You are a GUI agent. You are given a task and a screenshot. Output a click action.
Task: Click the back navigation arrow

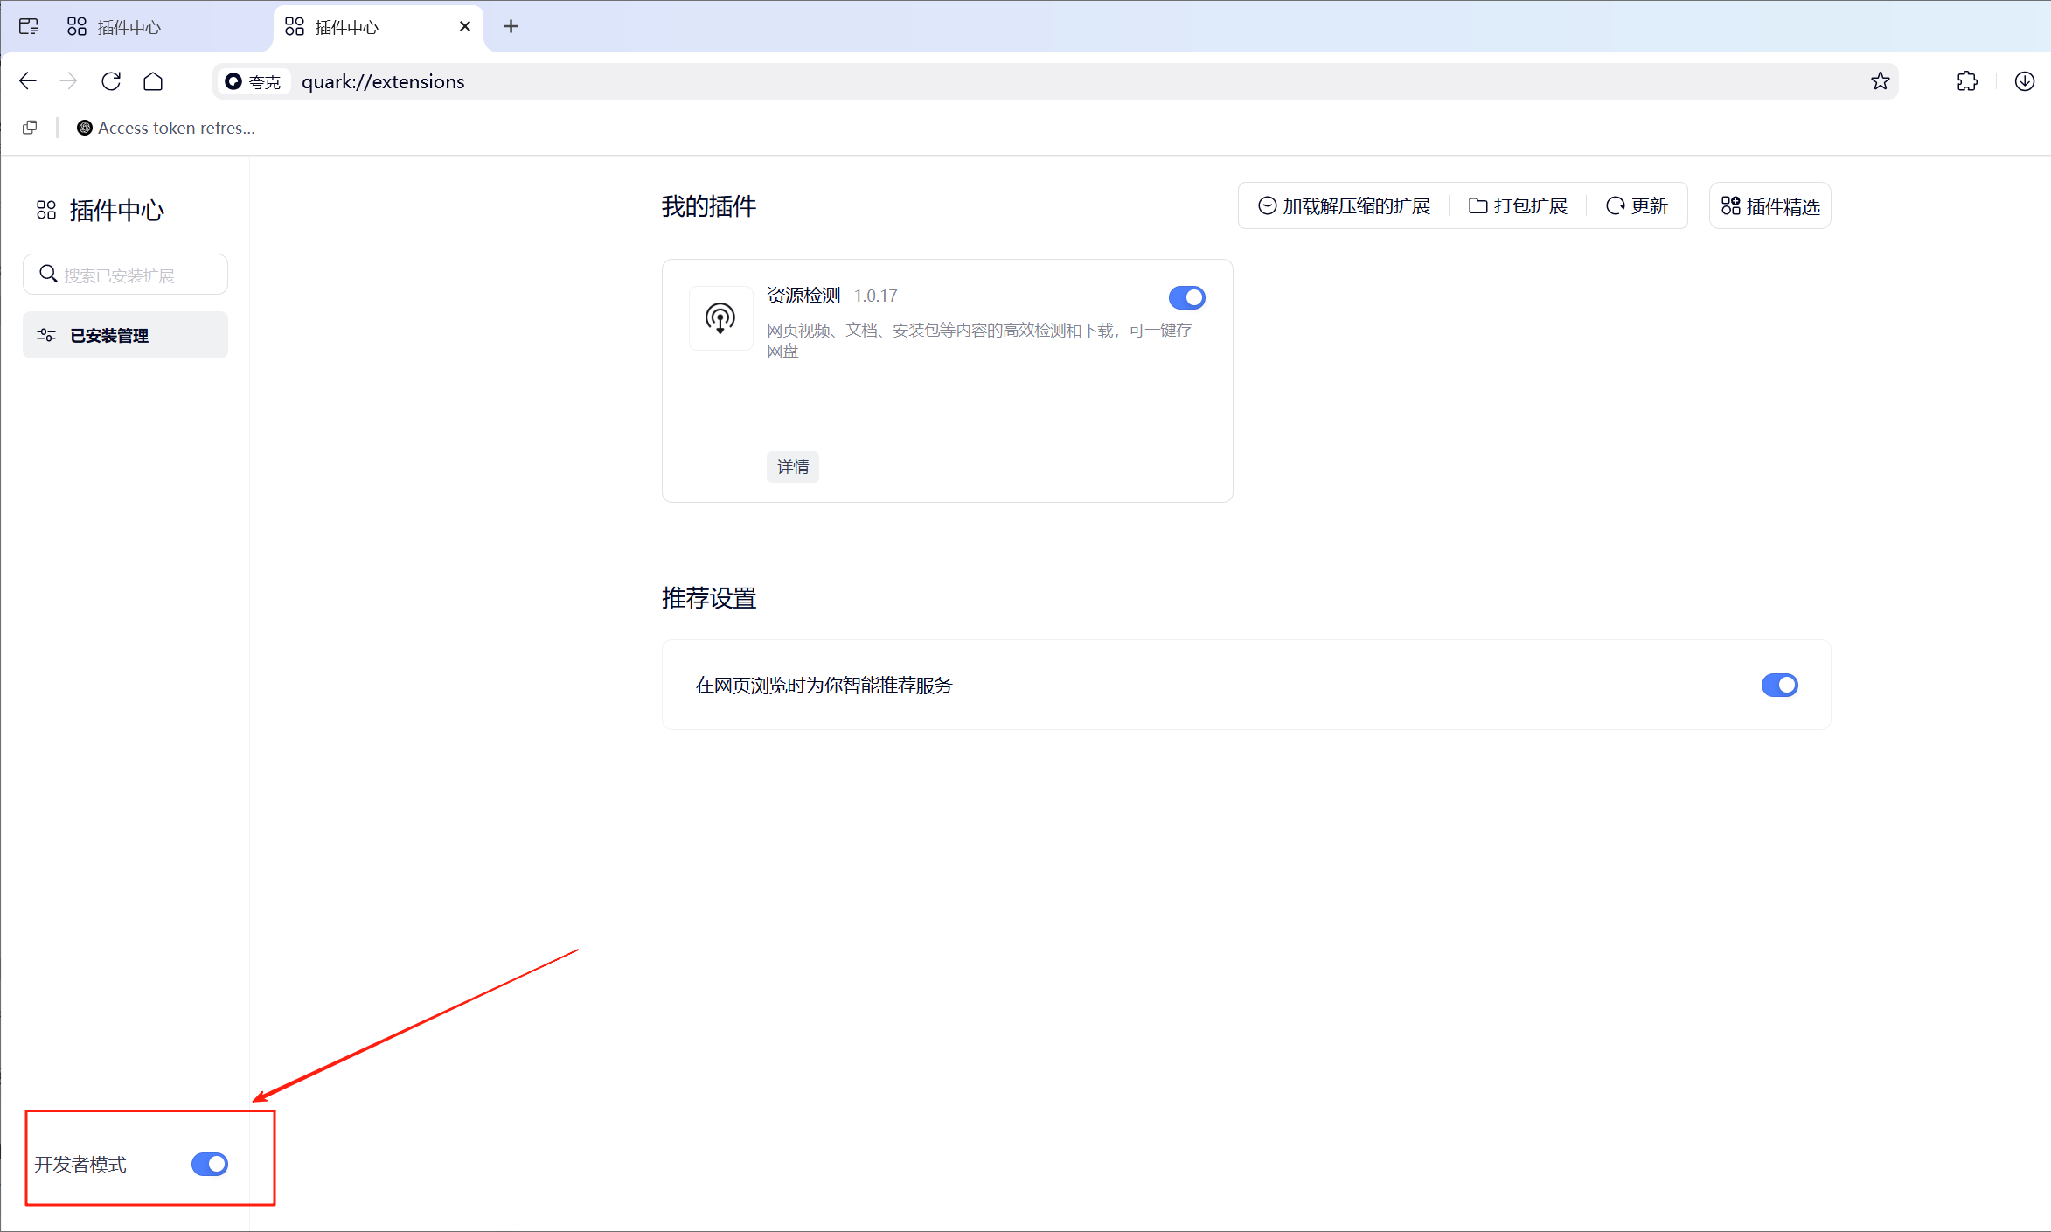[27, 80]
